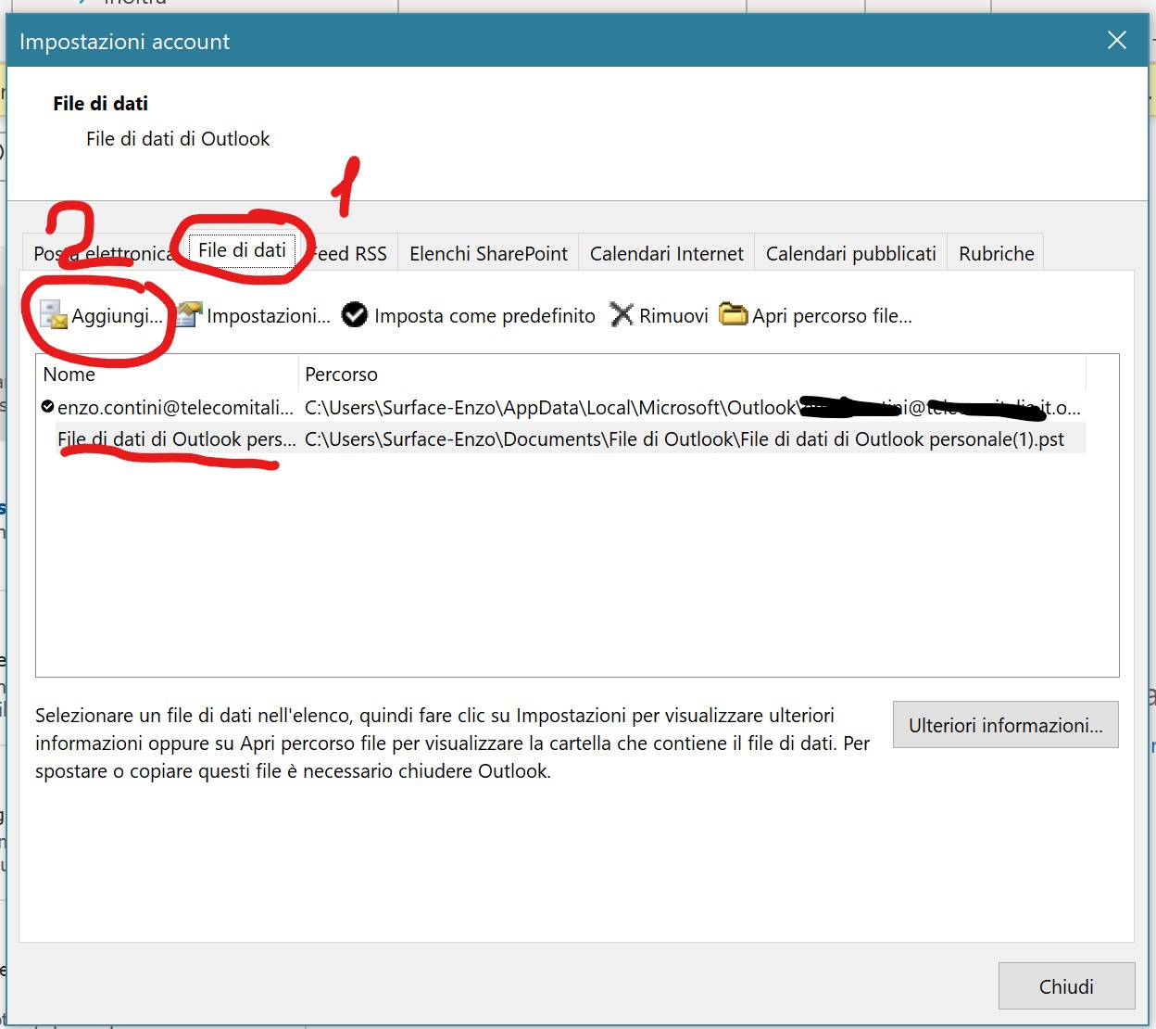This screenshot has height=1029, width=1156.
Task: Click the Rimuovi X icon
Action: click(622, 315)
